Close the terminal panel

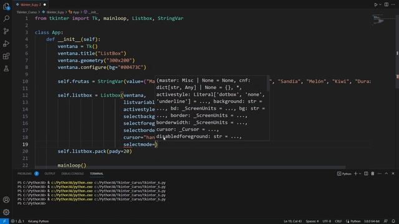393,174
